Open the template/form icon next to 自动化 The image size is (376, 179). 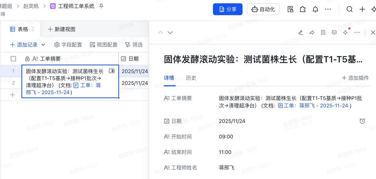[x=290, y=9]
